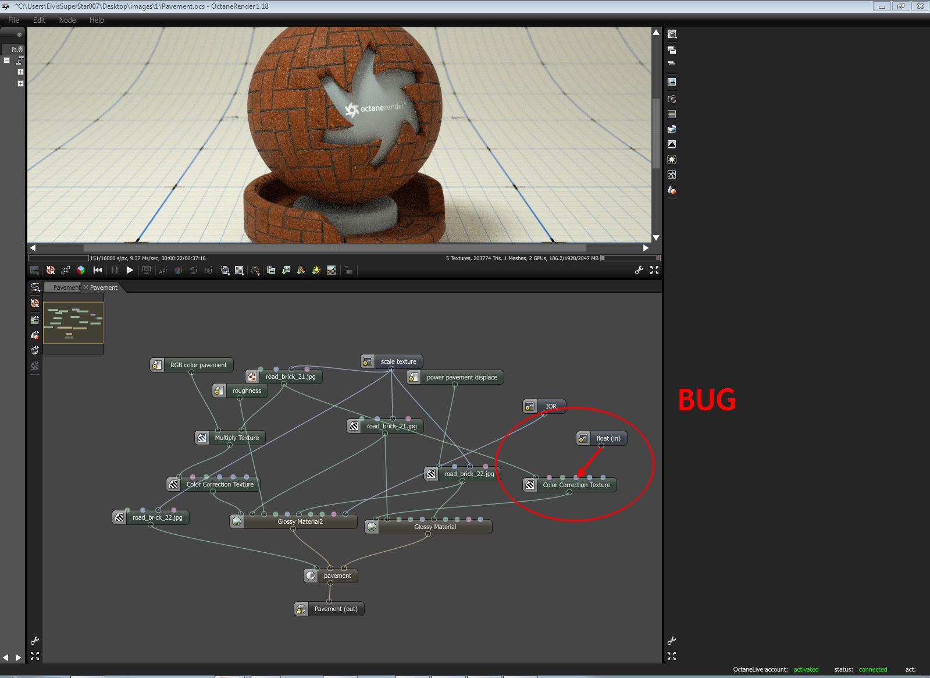
Task: Expand the second plus node in outliner
Action: tap(20, 84)
